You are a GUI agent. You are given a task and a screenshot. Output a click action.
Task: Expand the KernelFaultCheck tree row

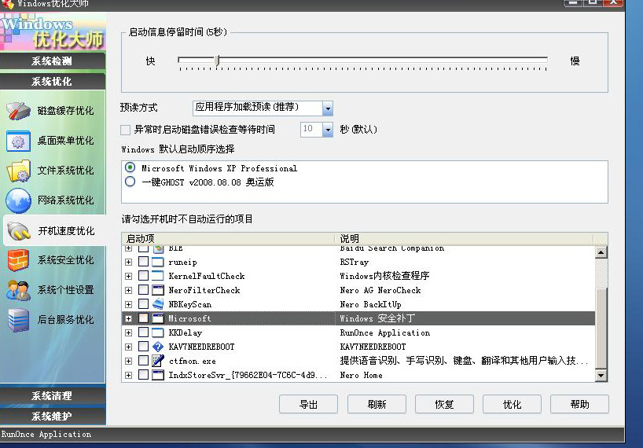[x=128, y=276]
